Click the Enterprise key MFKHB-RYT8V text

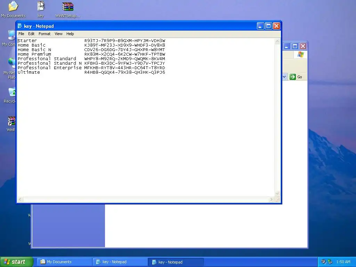pyautogui.click(x=125, y=68)
